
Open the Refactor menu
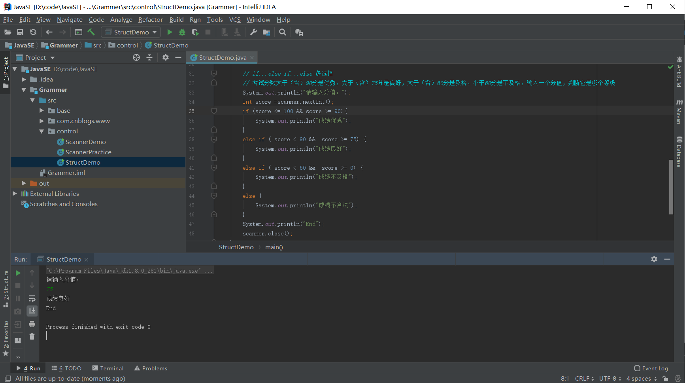point(150,20)
